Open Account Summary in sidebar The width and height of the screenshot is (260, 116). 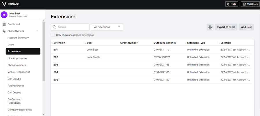(18, 38)
